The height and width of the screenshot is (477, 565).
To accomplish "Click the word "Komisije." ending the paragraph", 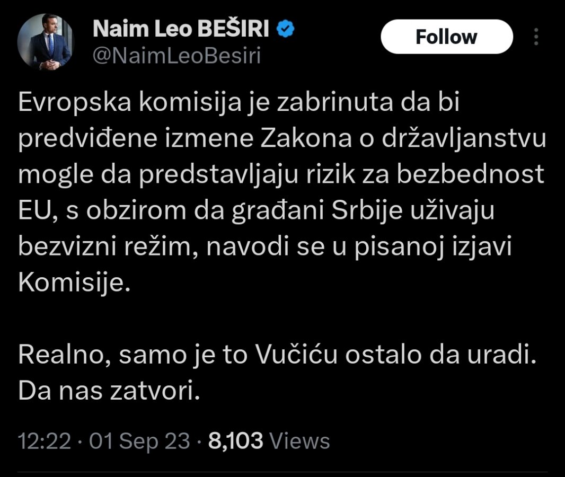I will click(x=74, y=282).
